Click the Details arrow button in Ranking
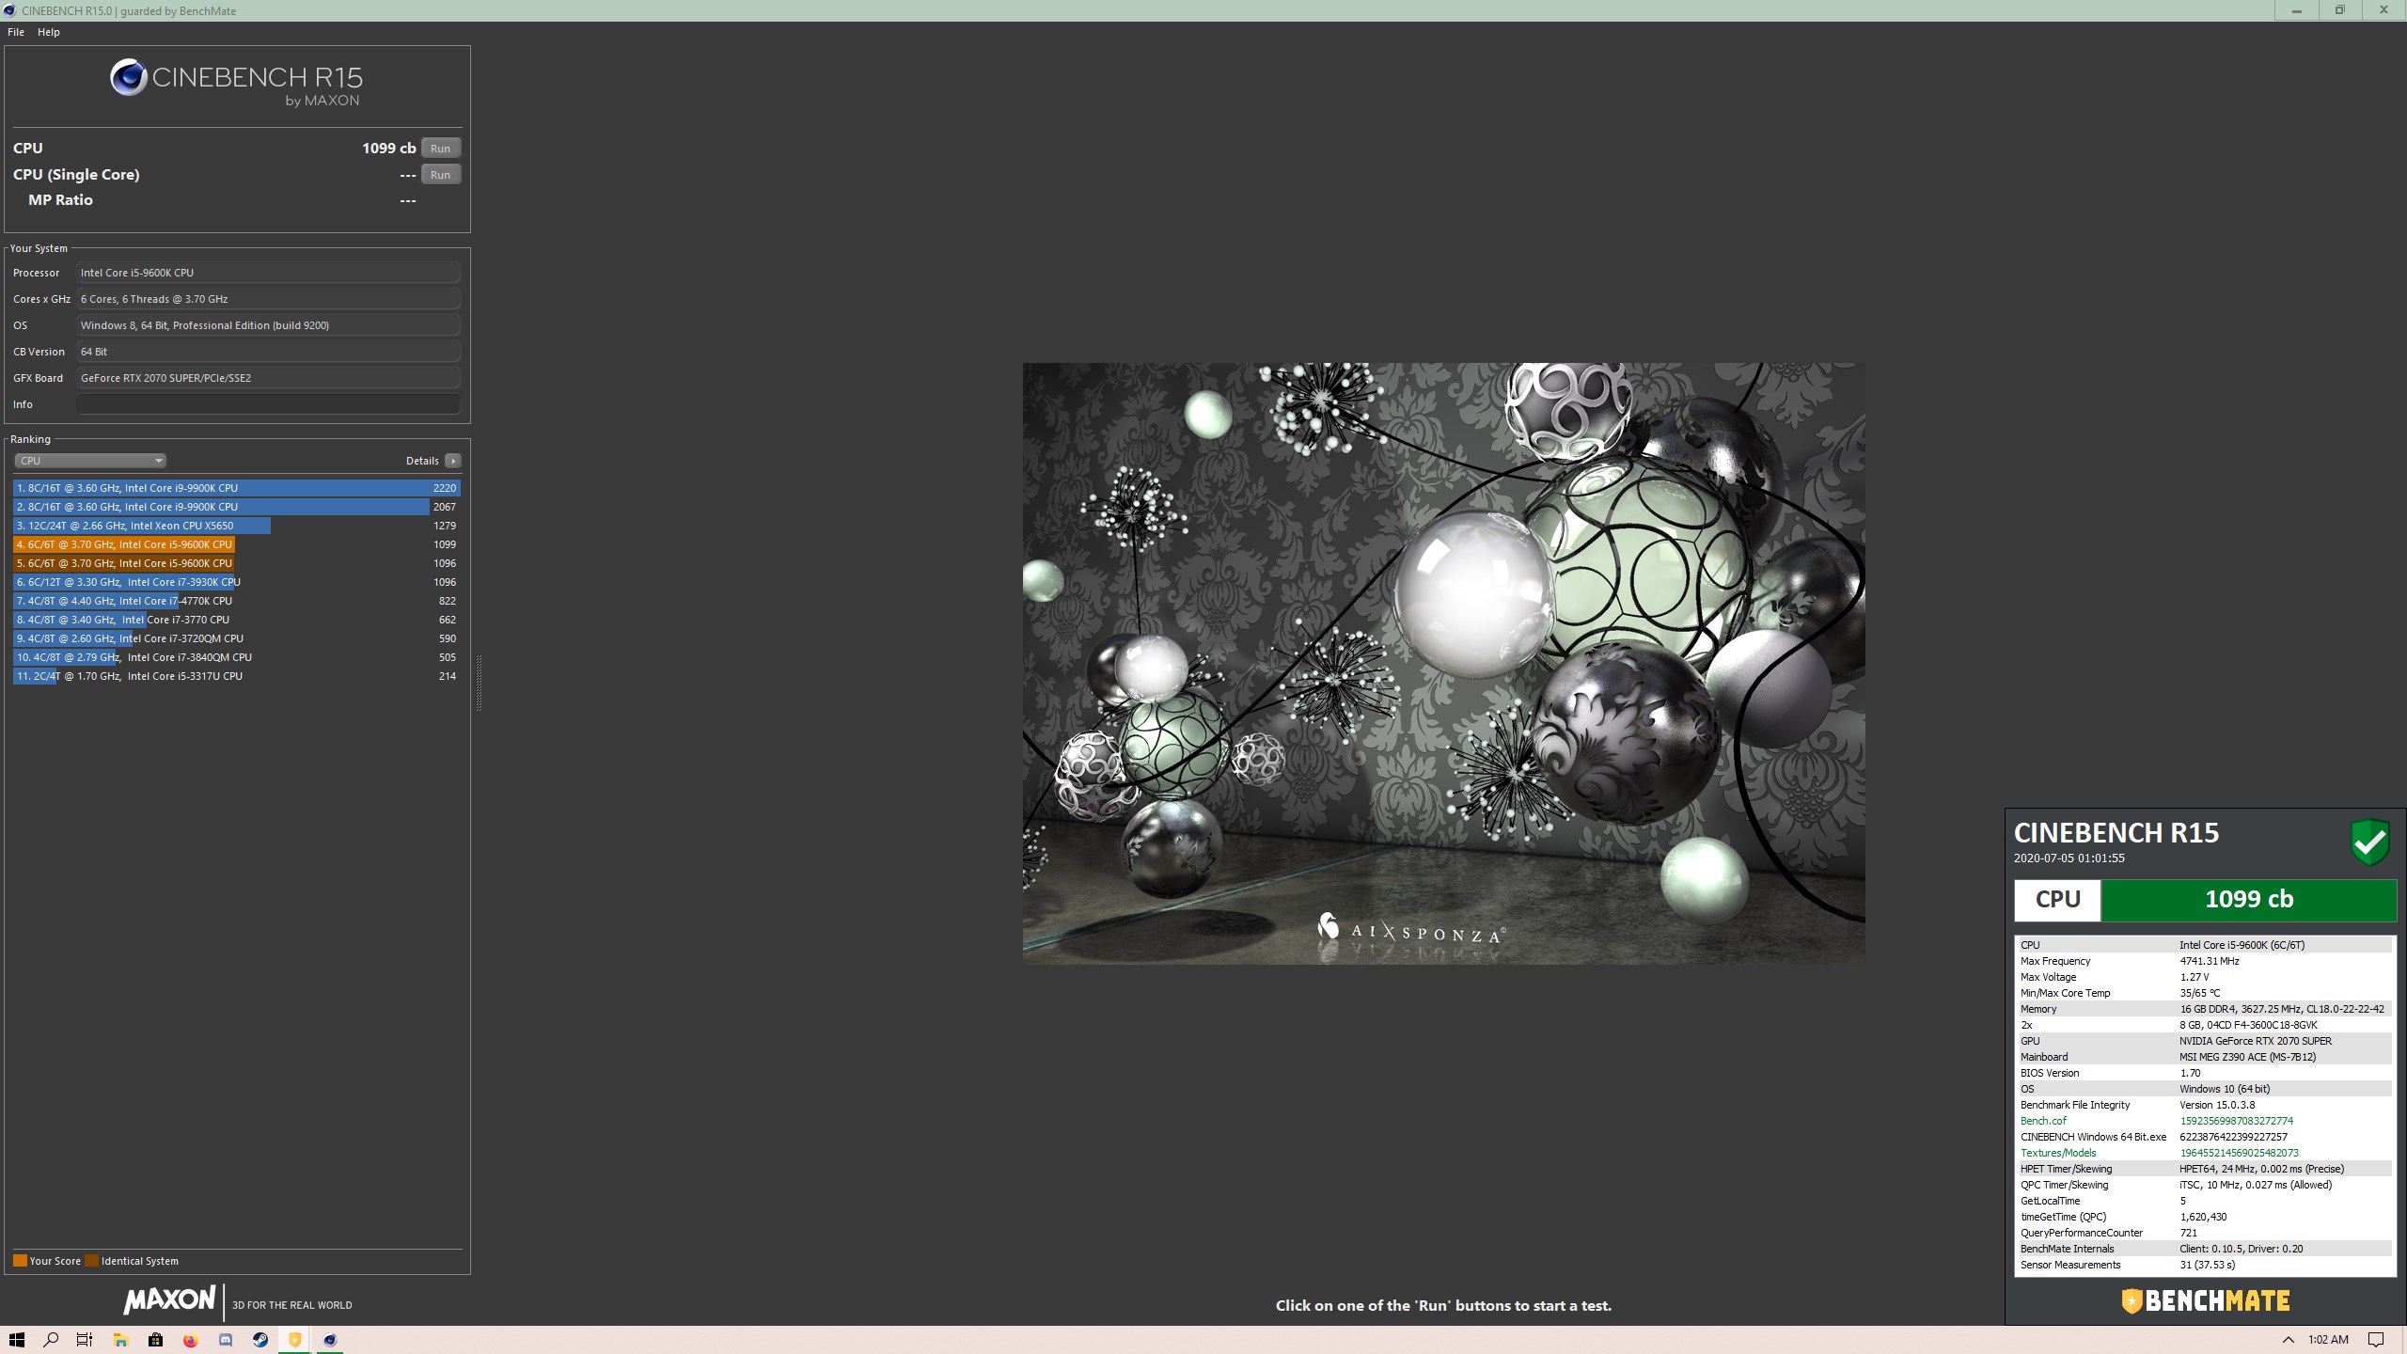This screenshot has height=1354, width=2407. pos(453,461)
